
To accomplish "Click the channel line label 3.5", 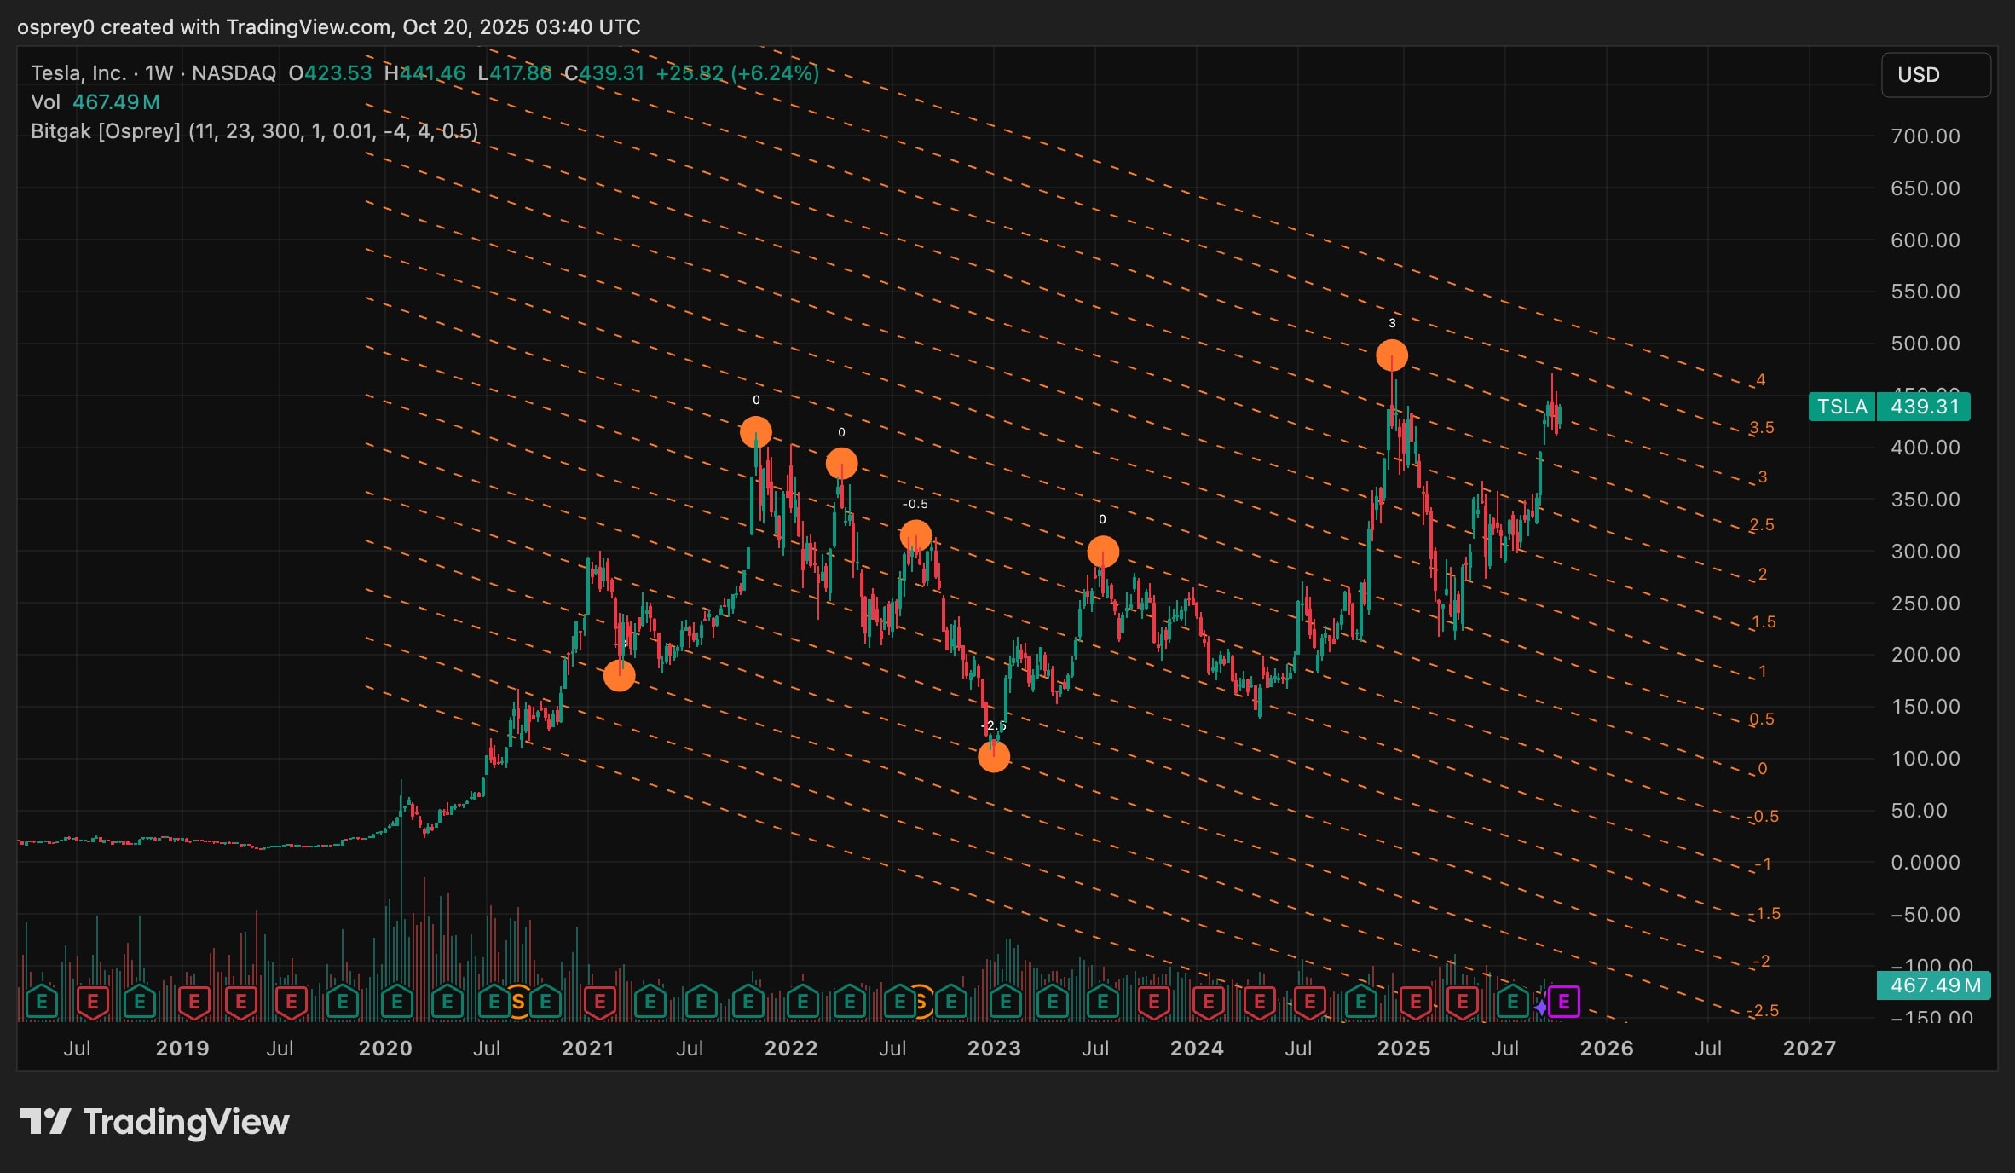I will click(x=1762, y=428).
